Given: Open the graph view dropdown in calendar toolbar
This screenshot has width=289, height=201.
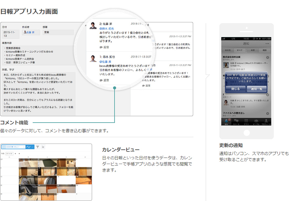Looking at the screenshot, I should 30,147.
